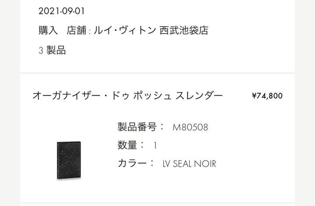Click the 製品番号 label
This screenshot has height=206, width=315.
point(137,127)
